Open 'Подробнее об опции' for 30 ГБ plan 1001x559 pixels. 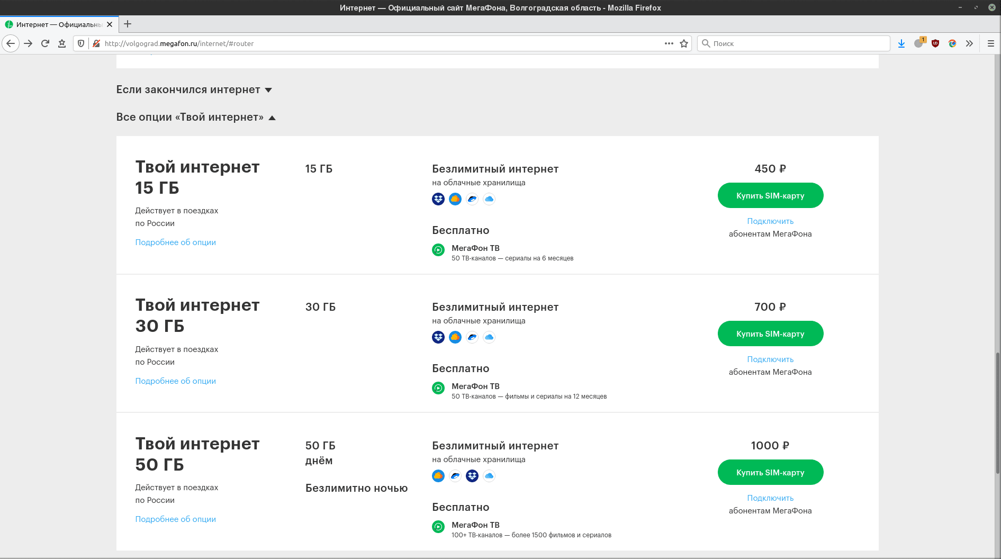[175, 381]
